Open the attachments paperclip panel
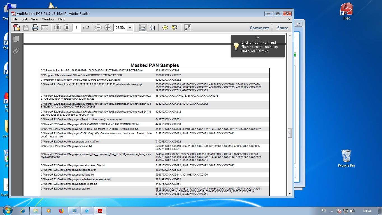This screenshot has width=382, height=215. (x=16, y=51)
